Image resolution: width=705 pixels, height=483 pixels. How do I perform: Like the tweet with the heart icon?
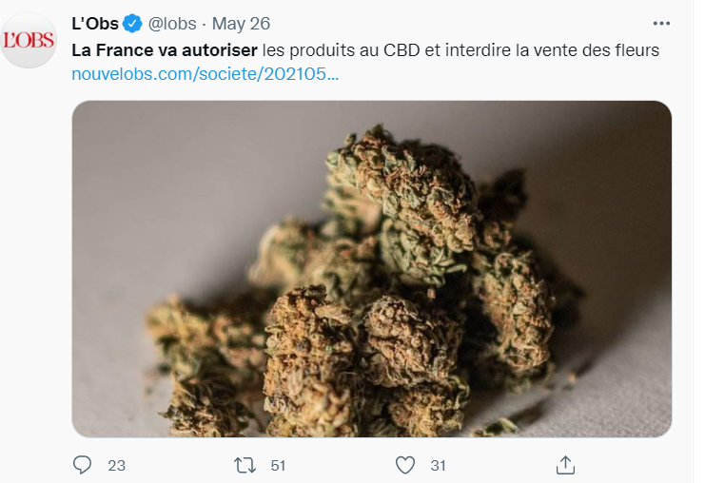405,465
